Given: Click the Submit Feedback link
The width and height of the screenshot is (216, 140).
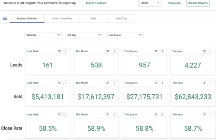Looking at the screenshot, I should 96,3.
